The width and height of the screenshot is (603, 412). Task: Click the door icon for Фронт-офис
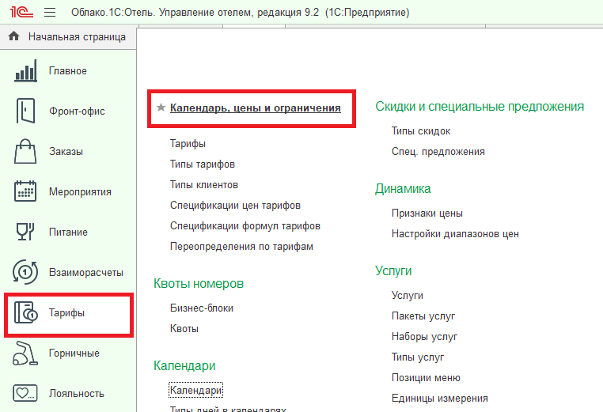point(25,111)
